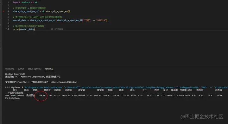The width and height of the screenshot is (228, 124).
Task: Click the value '26.1' in the output row
Action: pos(149,96)
